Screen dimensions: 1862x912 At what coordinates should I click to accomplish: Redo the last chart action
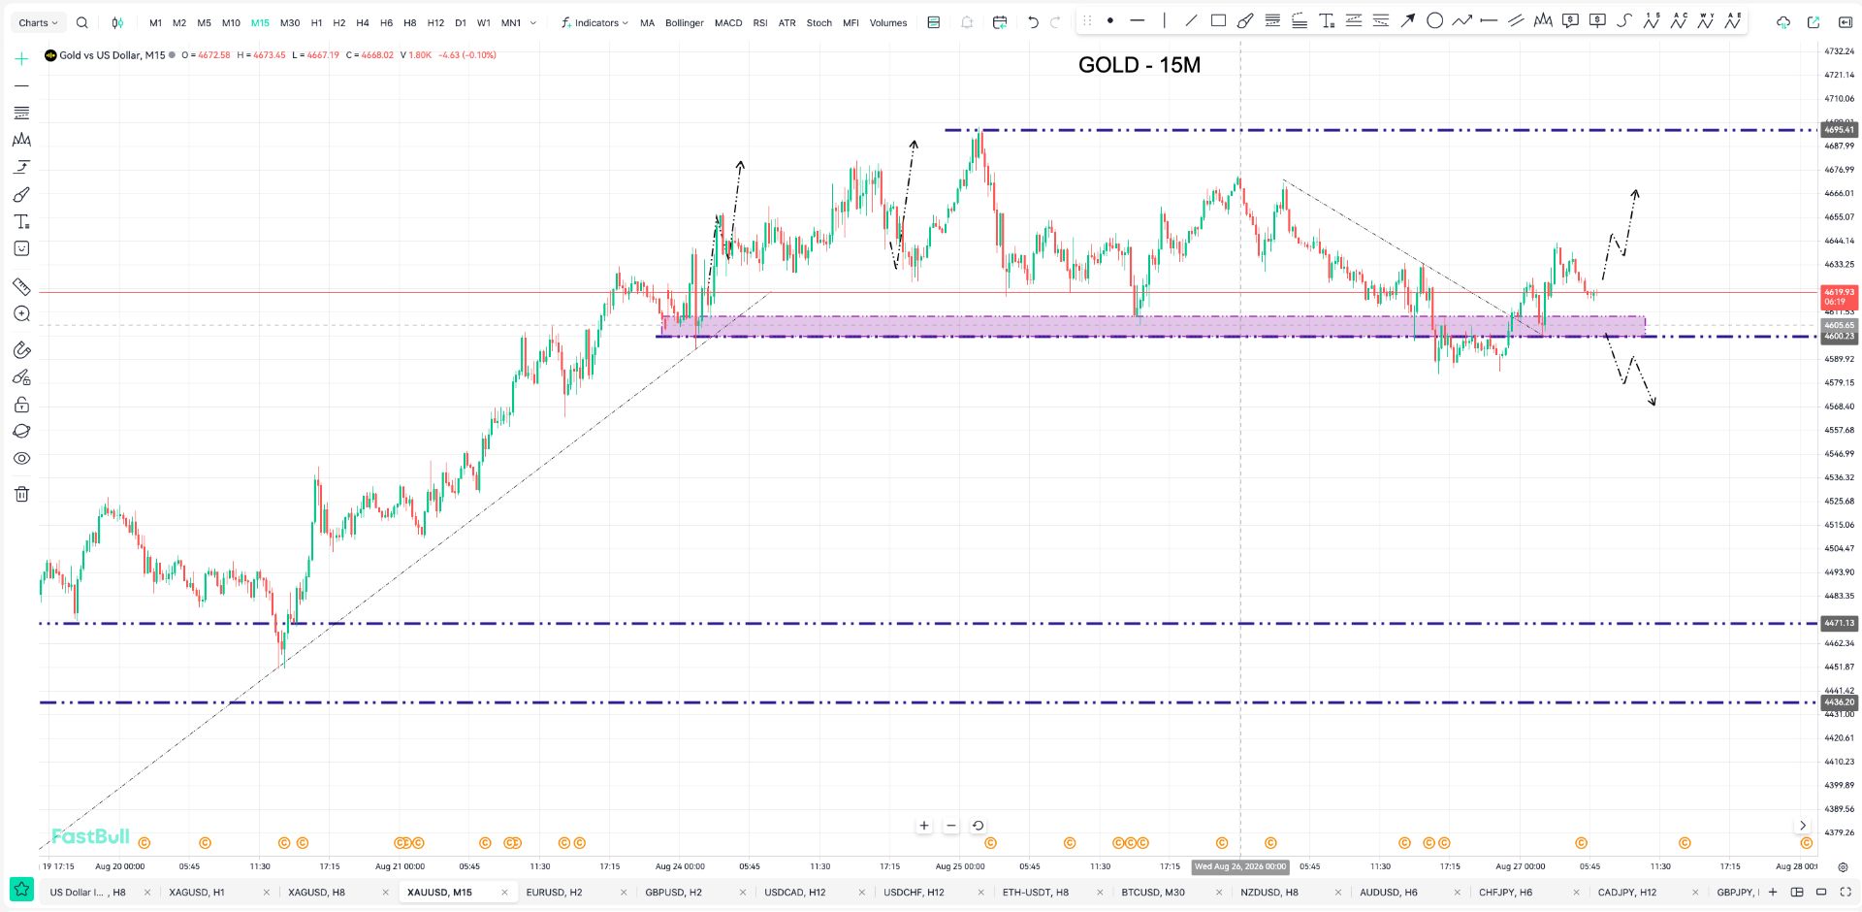(1056, 22)
